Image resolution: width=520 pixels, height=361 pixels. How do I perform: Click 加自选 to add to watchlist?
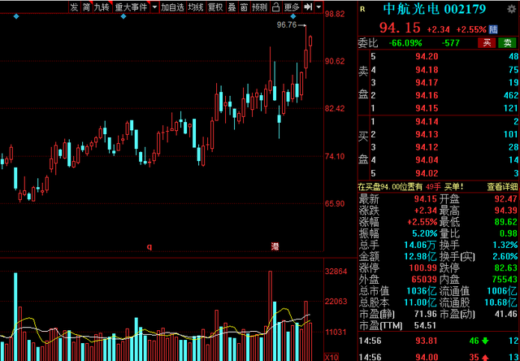[x=171, y=7]
